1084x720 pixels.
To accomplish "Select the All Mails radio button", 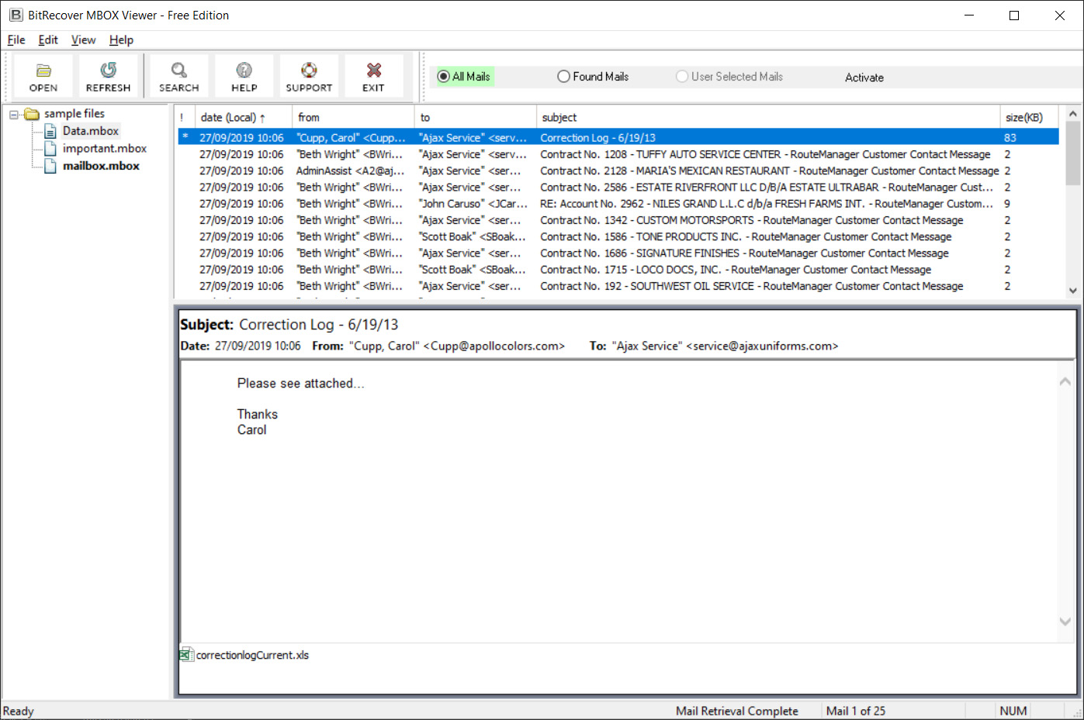I will [444, 77].
